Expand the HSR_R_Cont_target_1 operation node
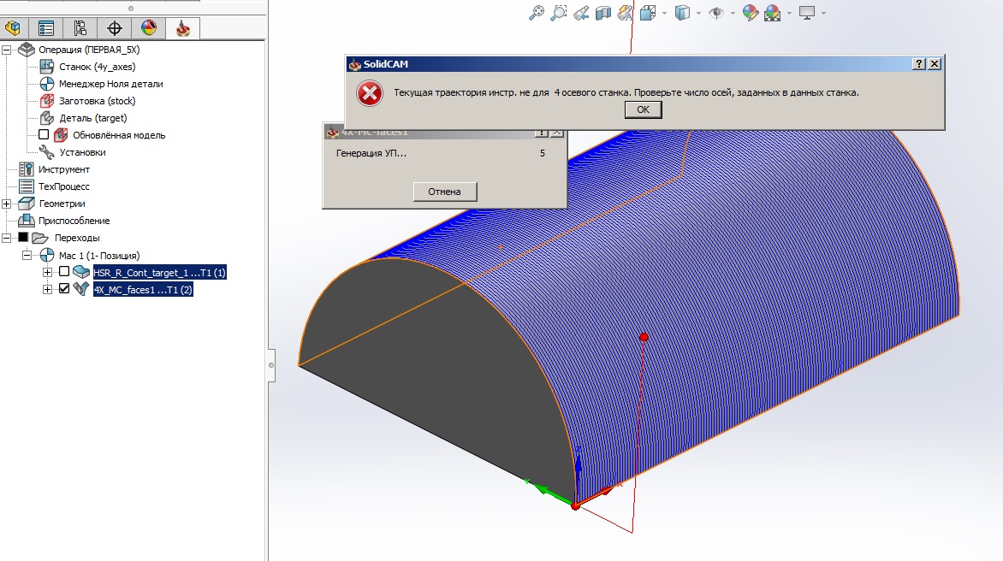Image resolution: width=1003 pixels, height=561 pixels. [47, 272]
